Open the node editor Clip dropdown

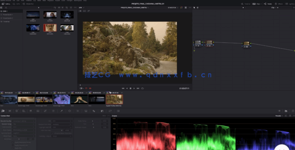click(274, 8)
